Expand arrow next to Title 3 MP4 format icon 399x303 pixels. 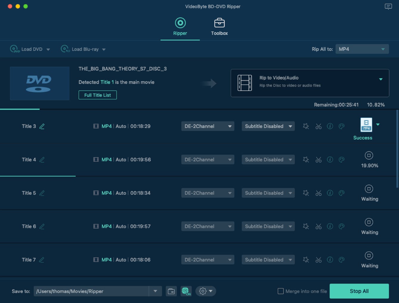[378, 124]
